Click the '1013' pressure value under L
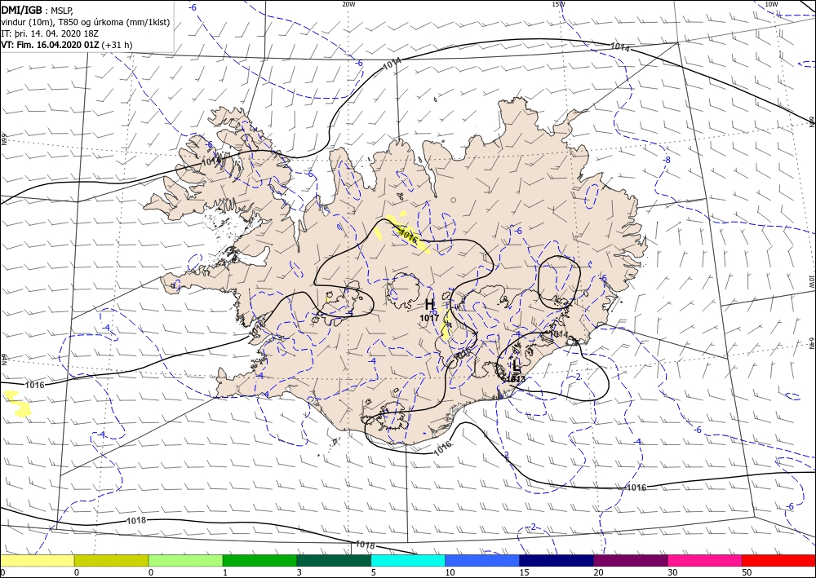Viewport: 816px width, 578px height. (x=517, y=379)
